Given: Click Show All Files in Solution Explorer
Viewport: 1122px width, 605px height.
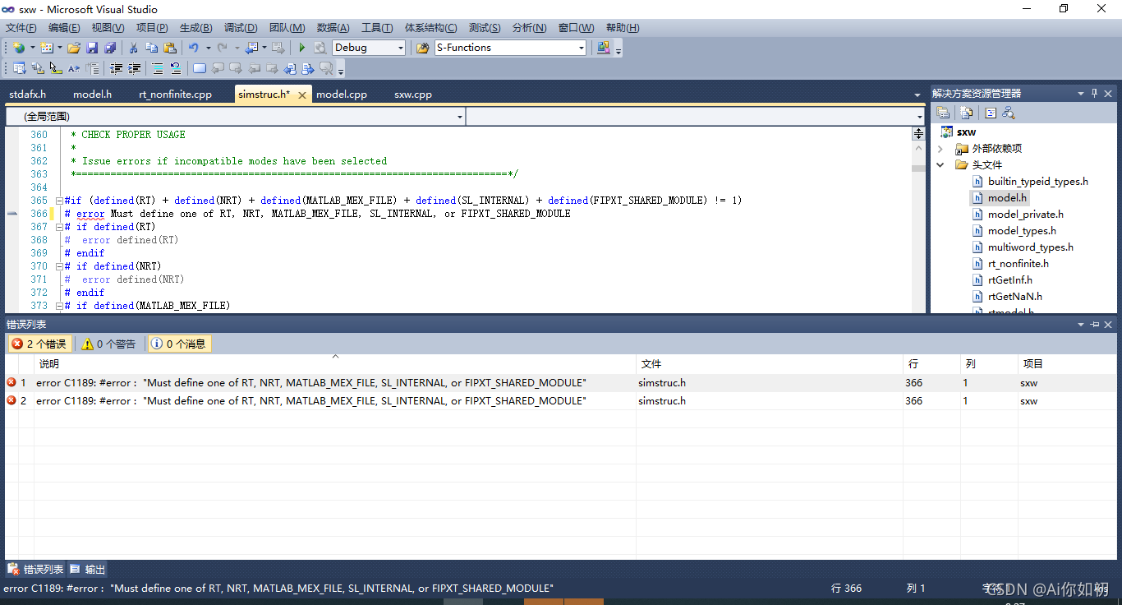Looking at the screenshot, I should pos(966,113).
